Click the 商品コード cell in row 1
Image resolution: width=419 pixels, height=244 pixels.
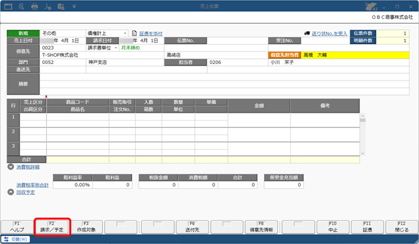coord(77,117)
